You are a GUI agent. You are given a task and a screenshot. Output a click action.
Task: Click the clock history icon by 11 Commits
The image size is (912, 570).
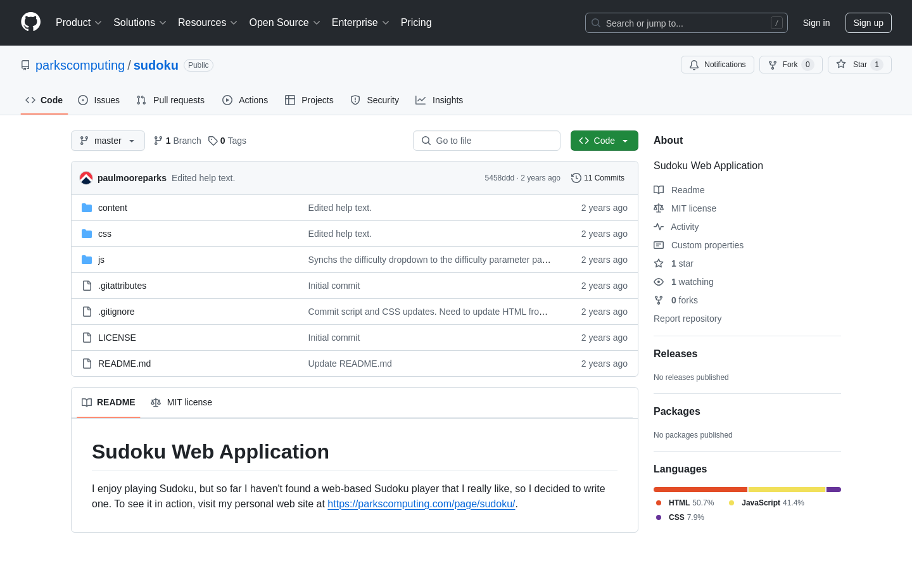click(576, 178)
